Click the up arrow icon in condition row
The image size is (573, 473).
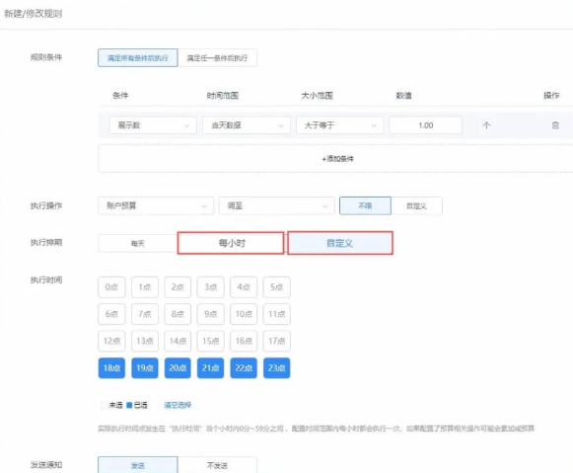pos(486,125)
